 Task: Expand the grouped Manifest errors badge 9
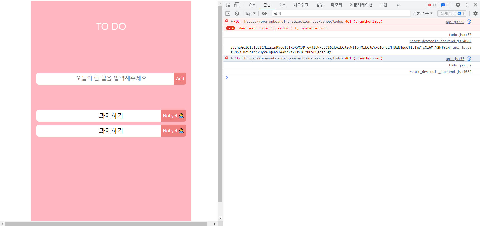pyautogui.click(x=230, y=28)
